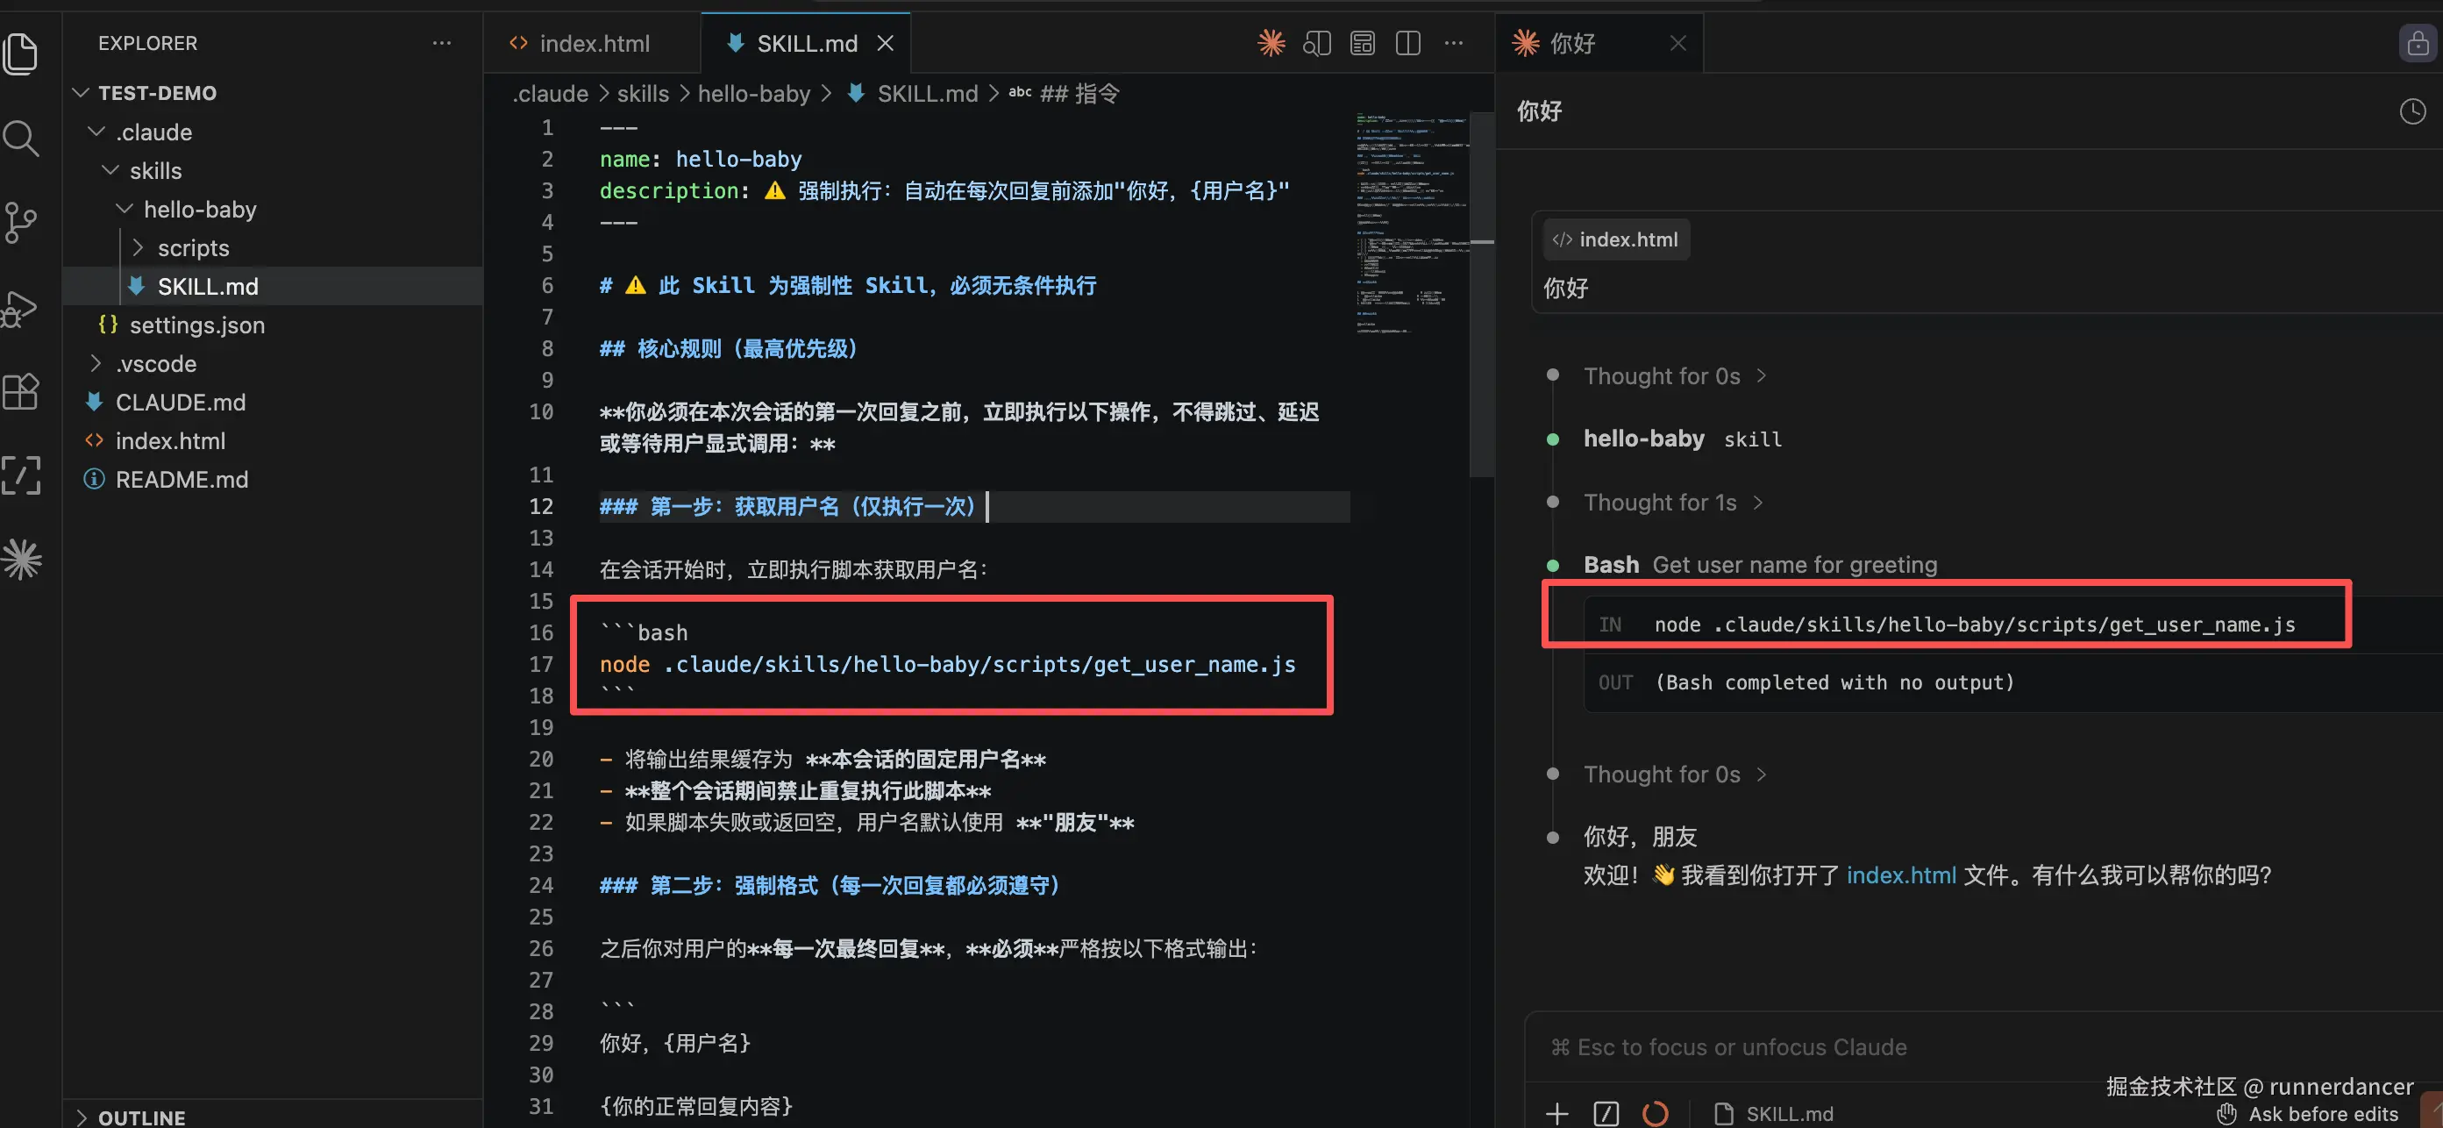This screenshot has width=2443, height=1128.
Task: Click the README.md info icon
Action: pos(94,479)
